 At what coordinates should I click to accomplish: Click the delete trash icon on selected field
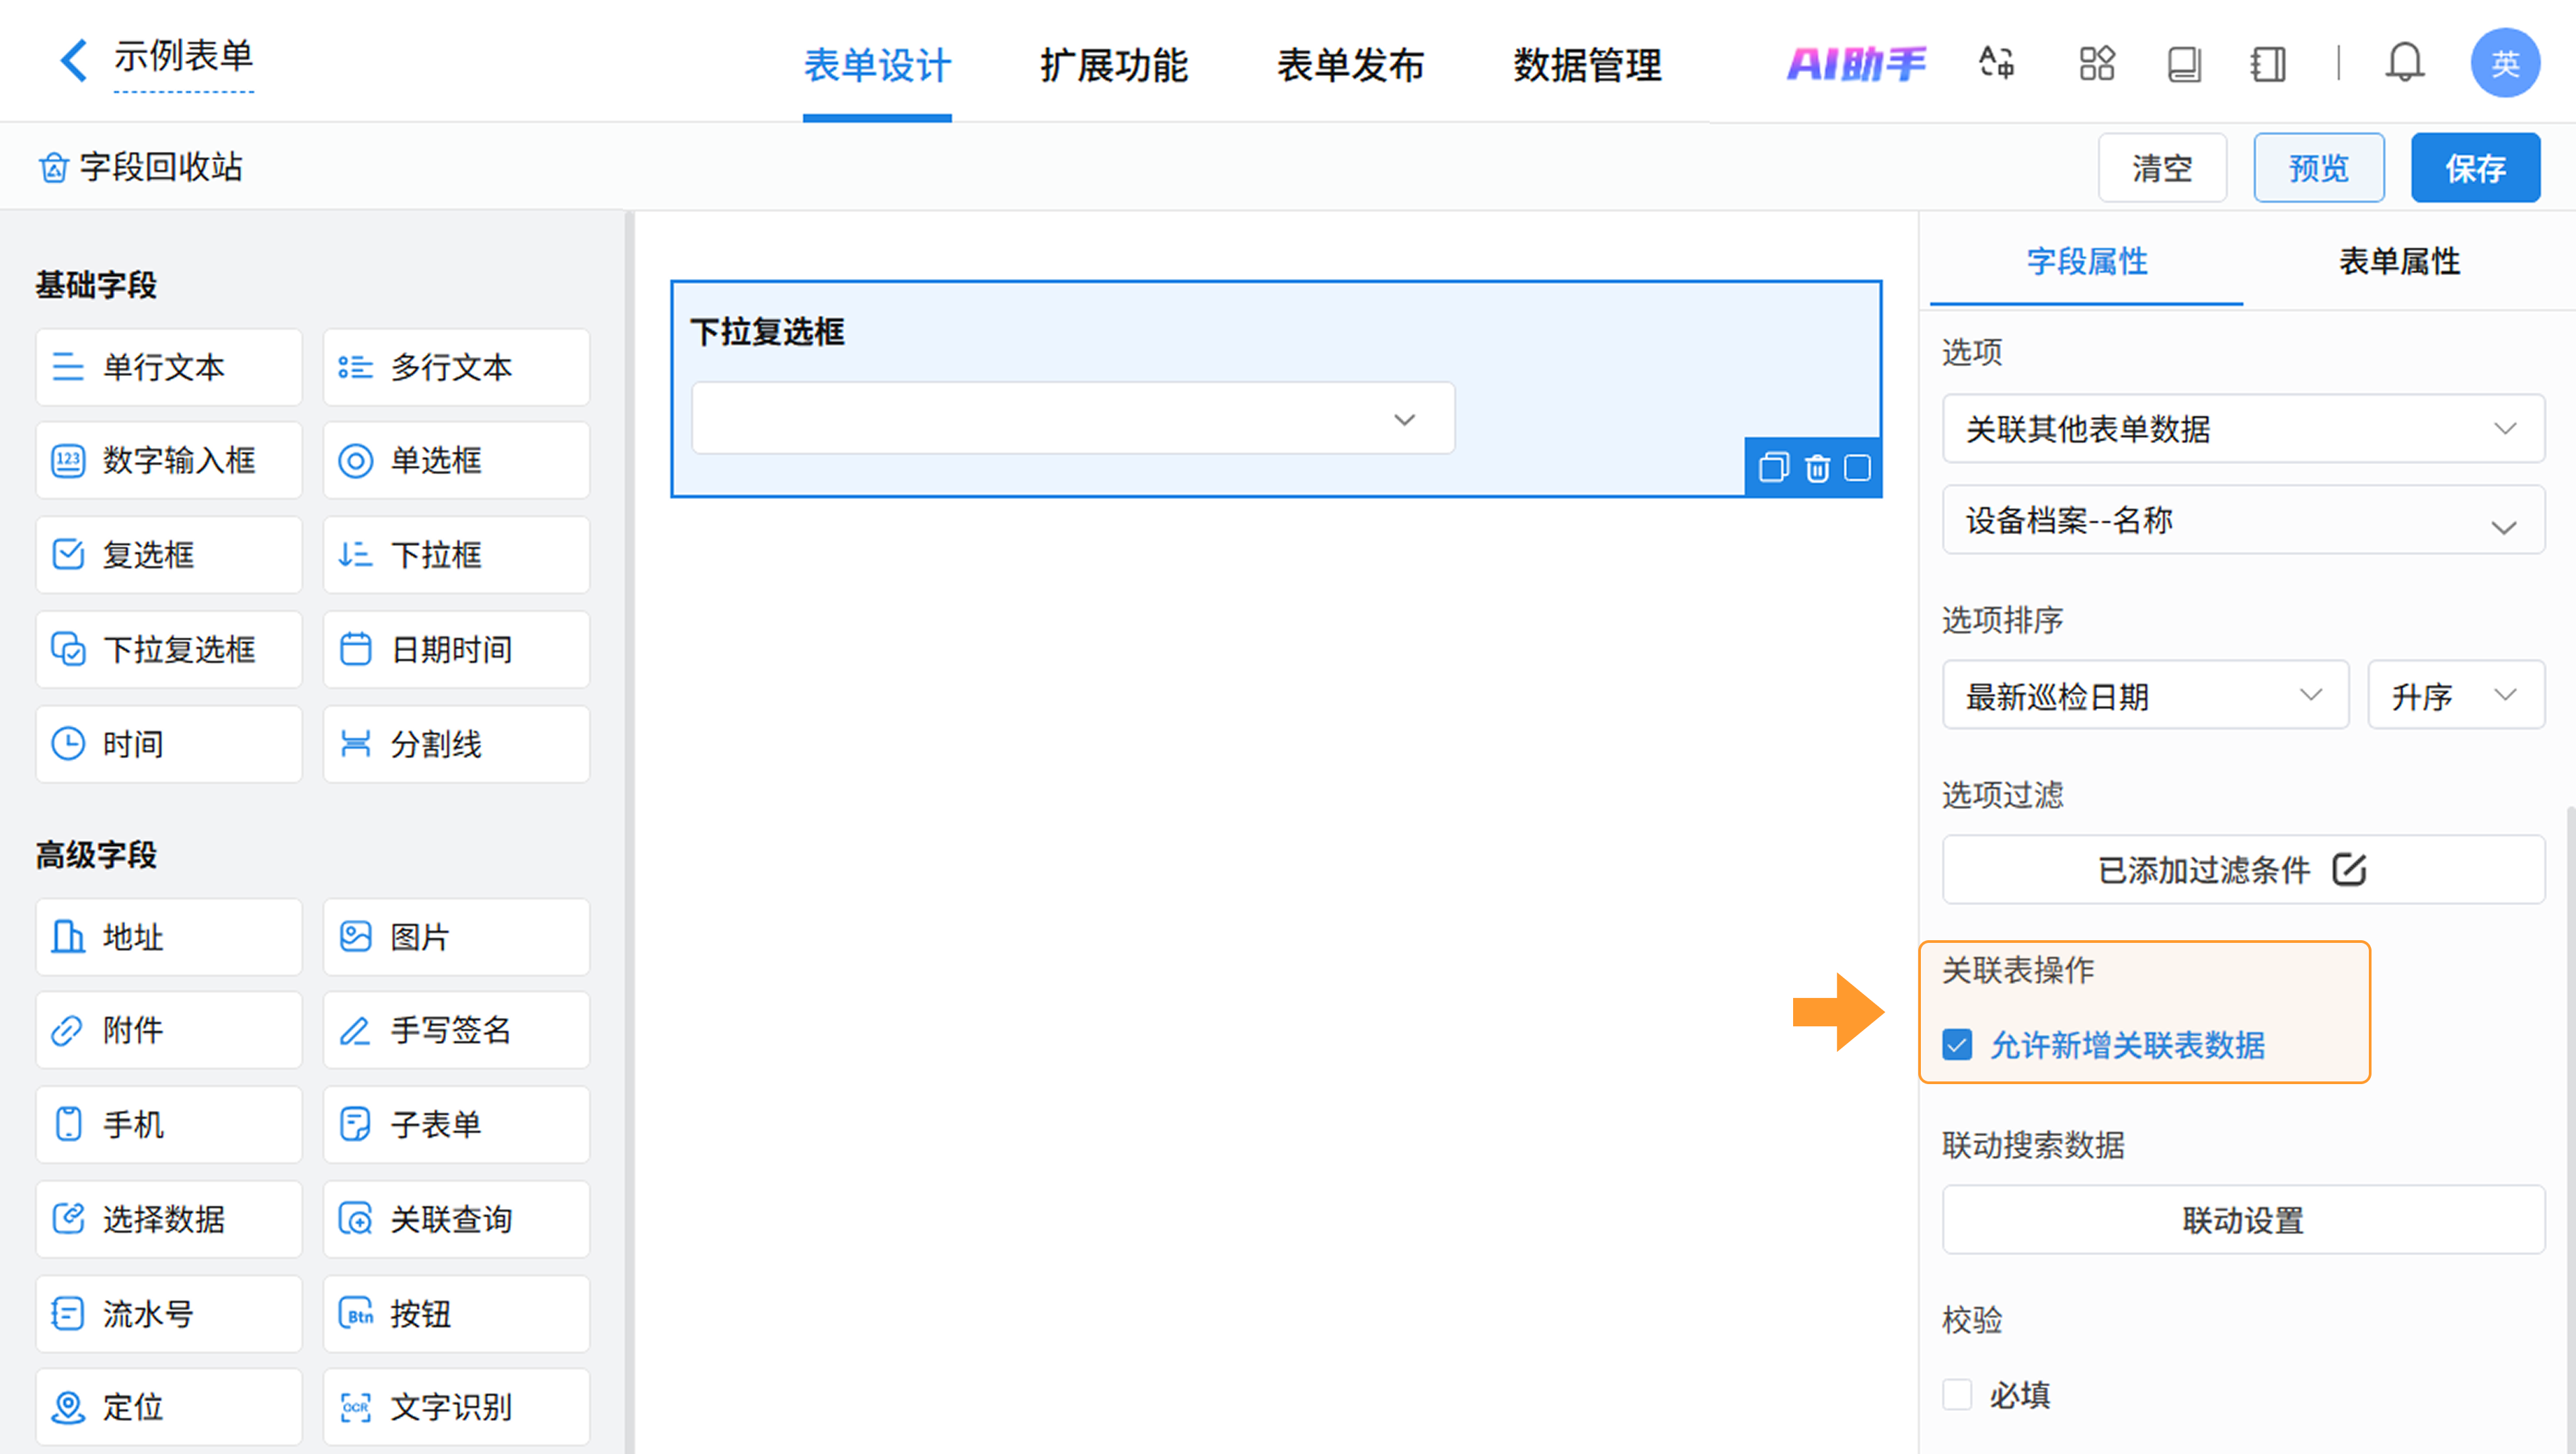coord(1817,468)
